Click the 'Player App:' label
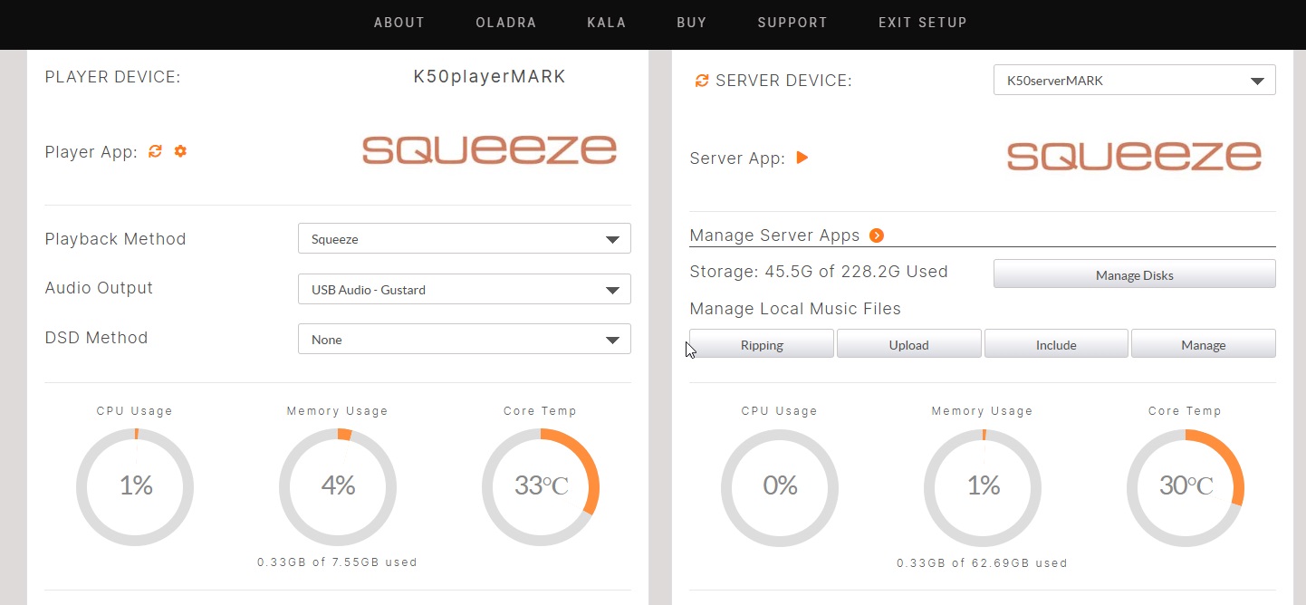The image size is (1306, 605). (91, 152)
